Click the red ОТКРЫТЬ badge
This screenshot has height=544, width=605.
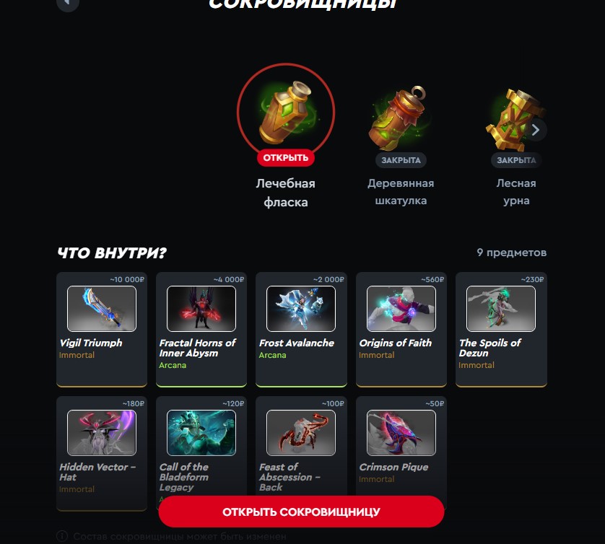[x=285, y=158]
